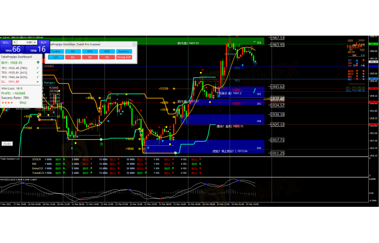Click the SL cross mark icon
The height and width of the screenshot is (243, 379).
(37, 81)
